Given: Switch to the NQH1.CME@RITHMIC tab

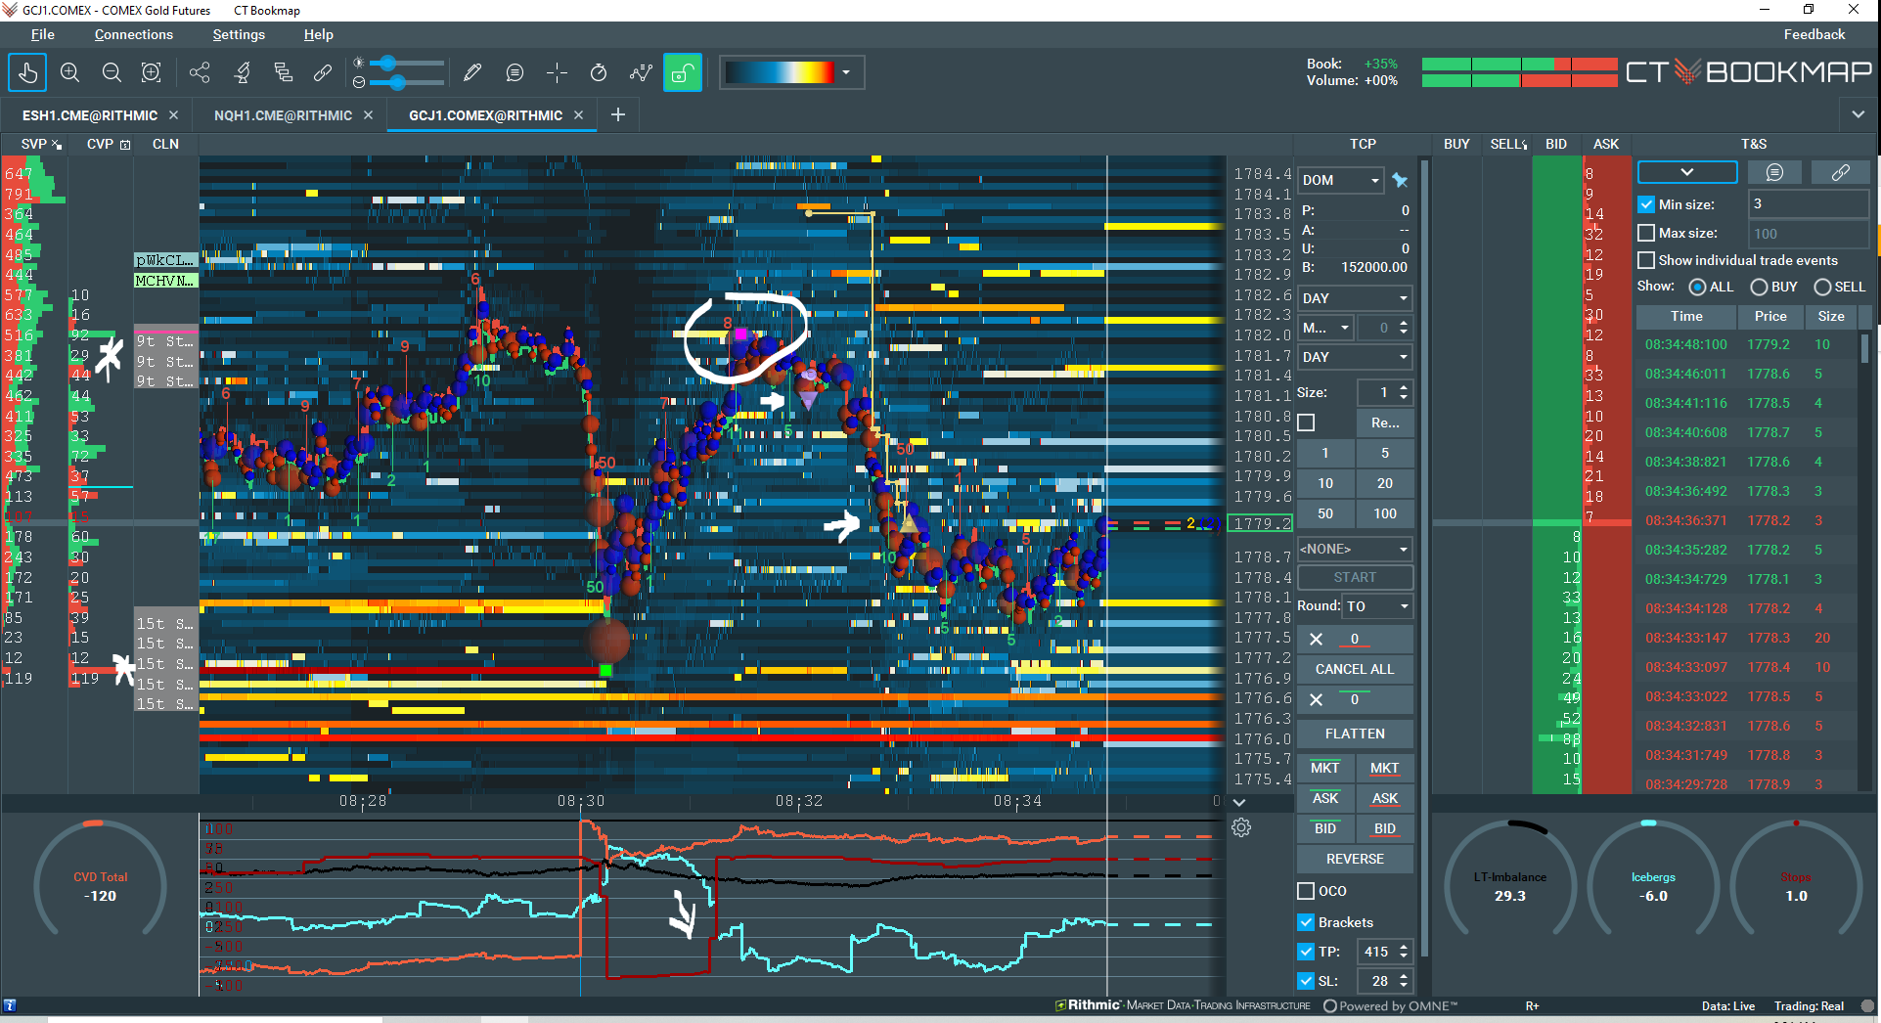Looking at the screenshot, I should point(284,115).
